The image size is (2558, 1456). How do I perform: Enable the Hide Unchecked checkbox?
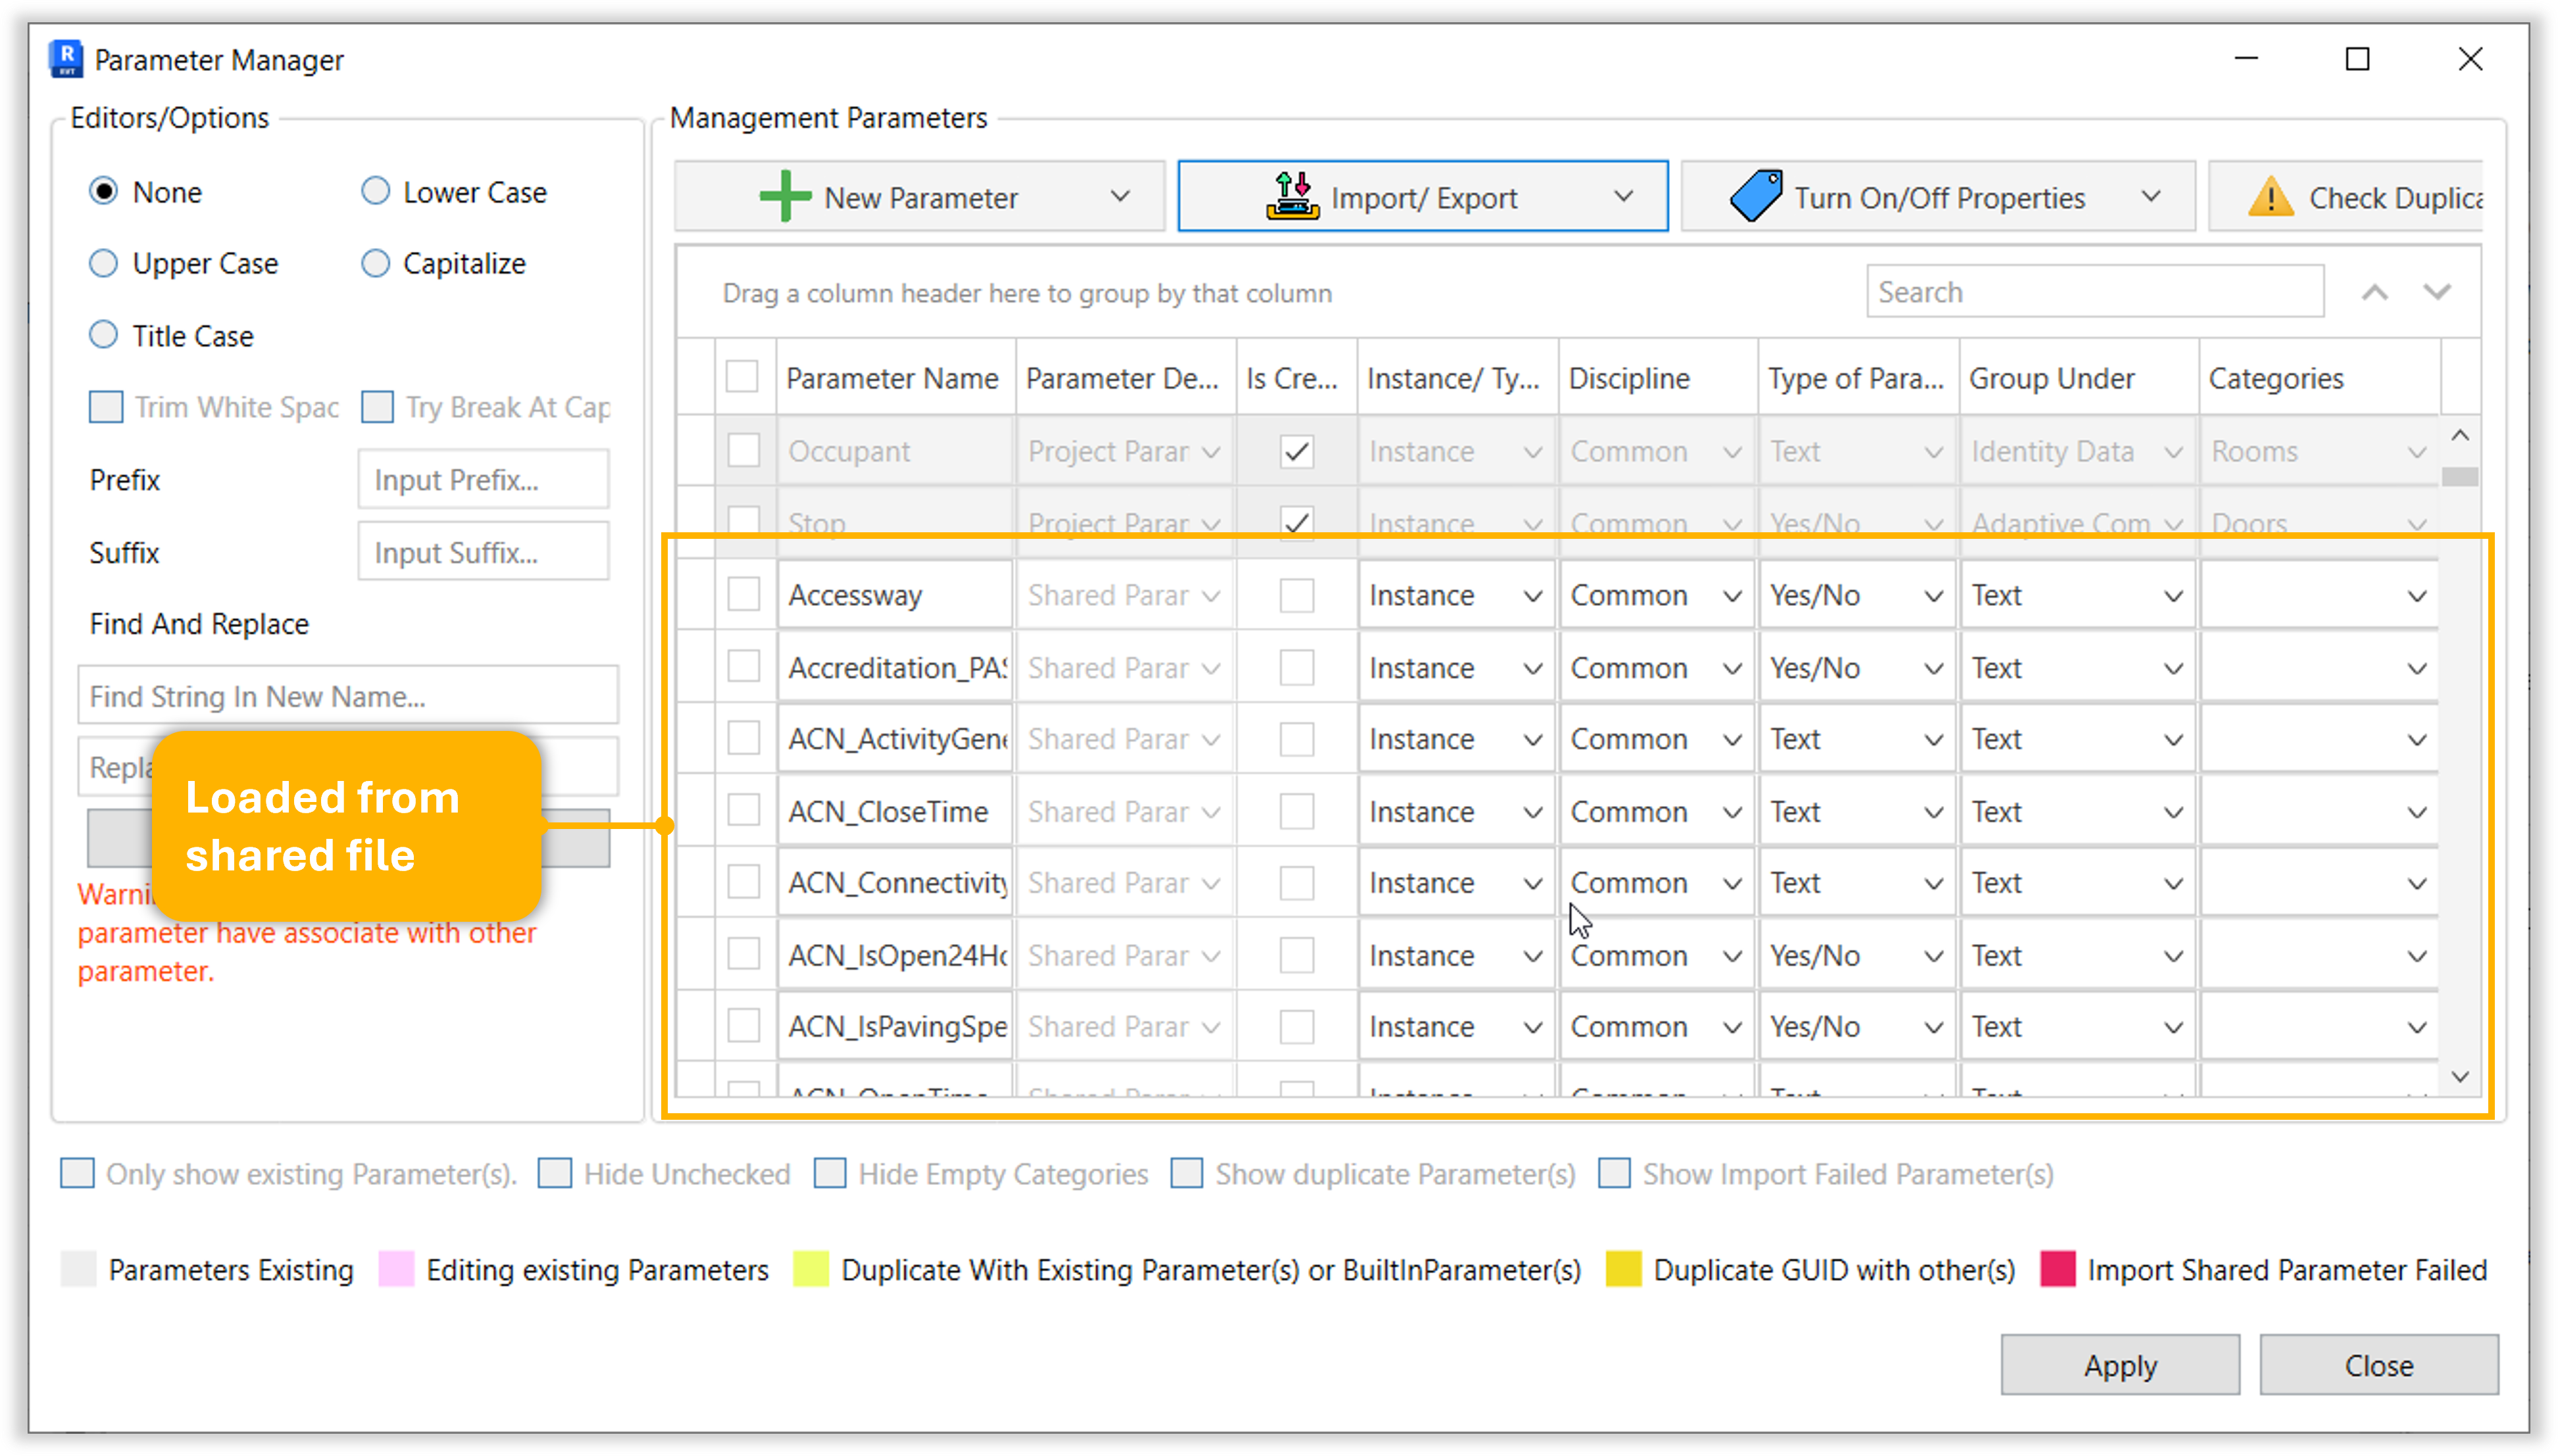(x=555, y=1173)
